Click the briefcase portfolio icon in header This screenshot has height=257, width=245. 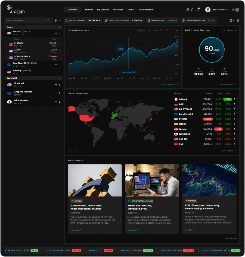(x=193, y=10)
